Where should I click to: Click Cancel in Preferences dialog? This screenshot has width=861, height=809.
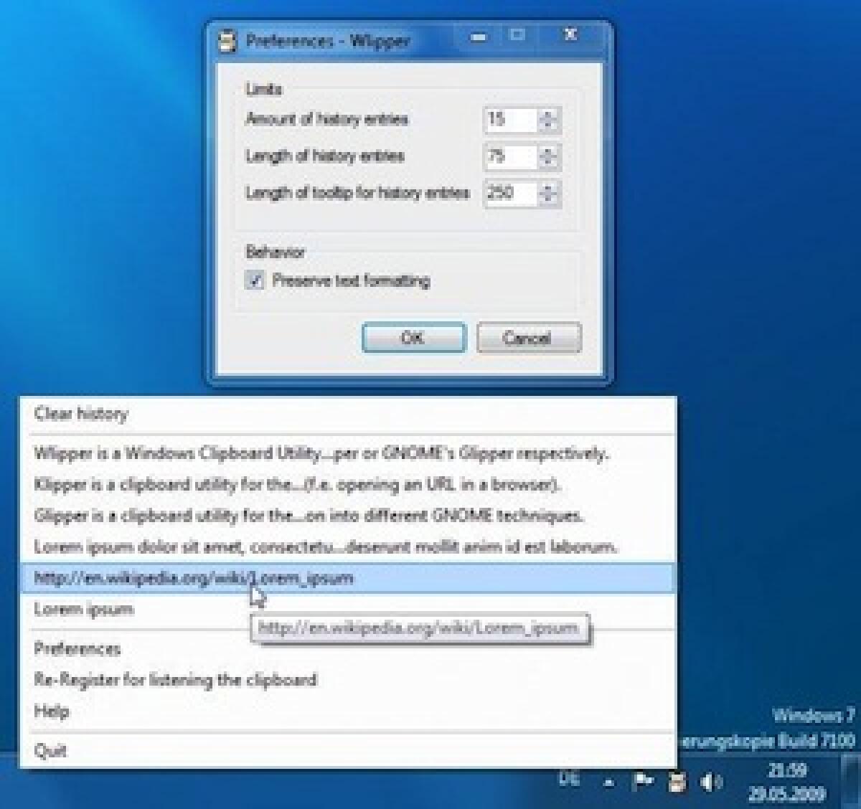528,338
